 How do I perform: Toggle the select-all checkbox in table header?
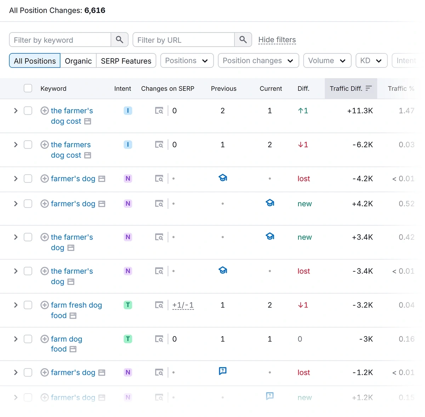pyautogui.click(x=28, y=88)
